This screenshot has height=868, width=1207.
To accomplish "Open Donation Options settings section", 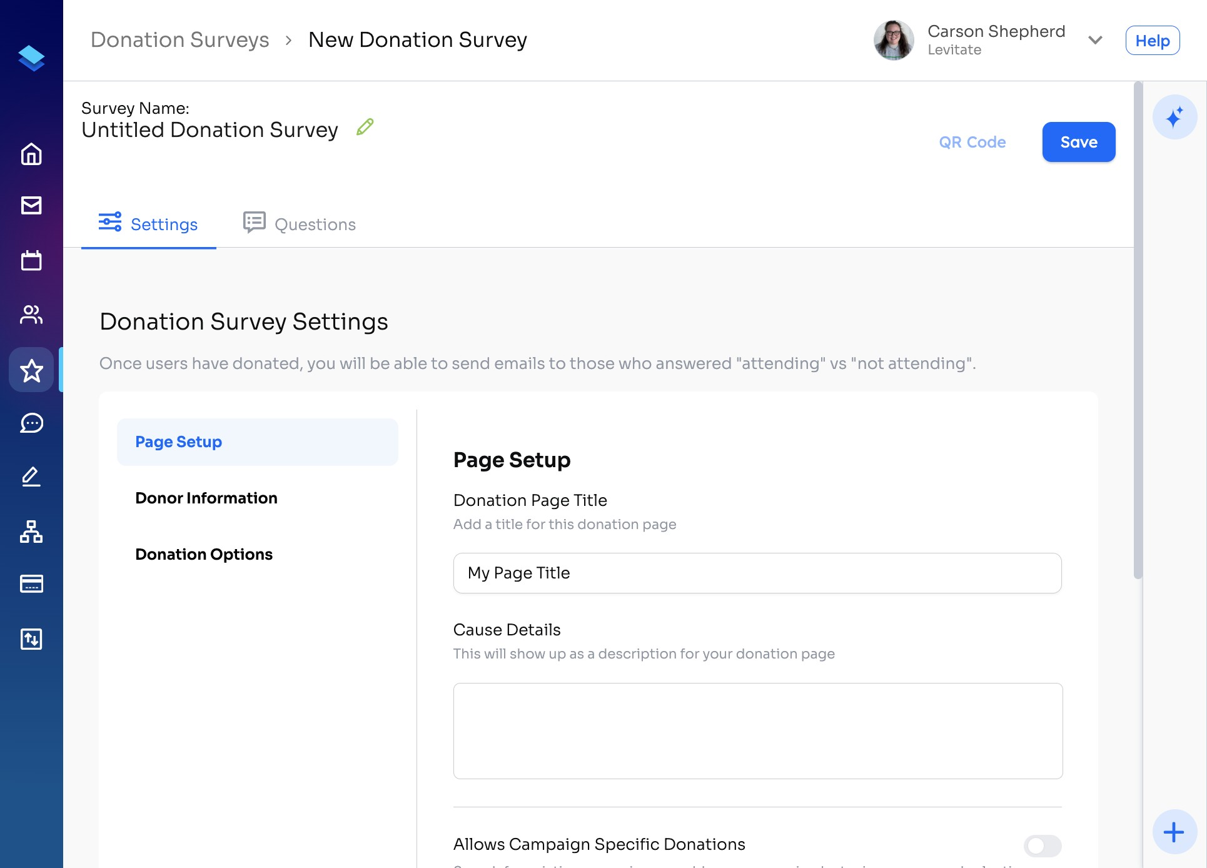I will [x=204, y=554].
